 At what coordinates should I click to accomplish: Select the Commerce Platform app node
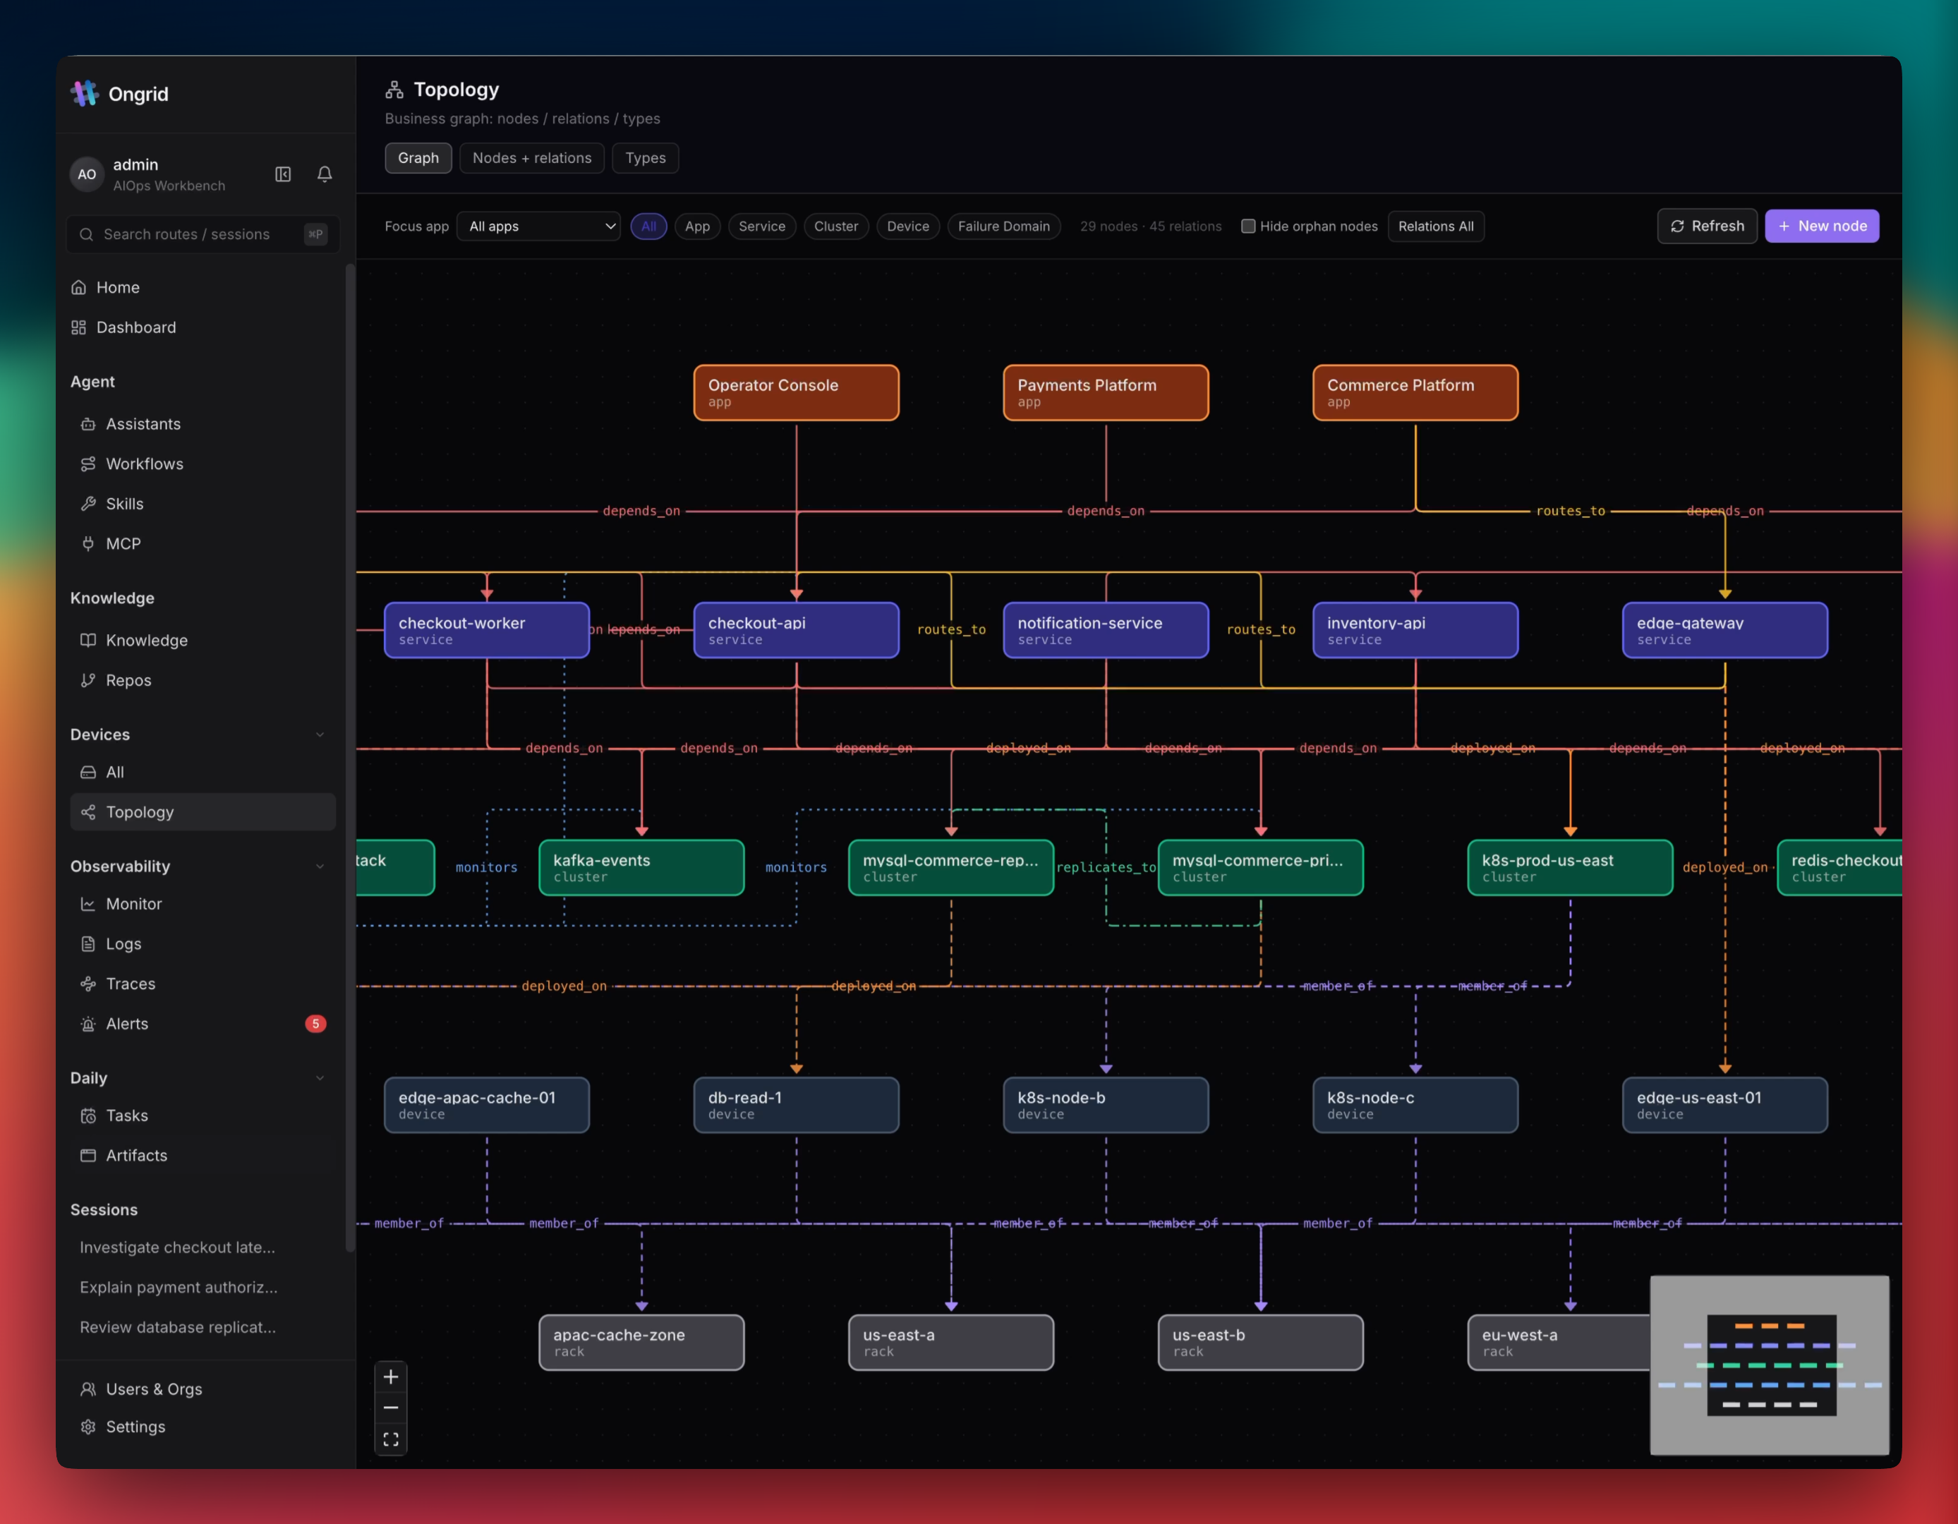pyautogui.click(x=1415, y=393)
